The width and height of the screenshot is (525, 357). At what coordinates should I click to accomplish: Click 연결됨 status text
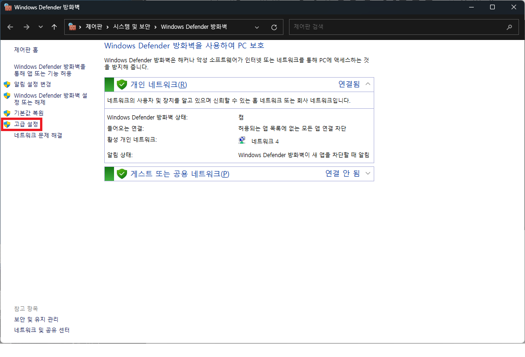point(349,84)
